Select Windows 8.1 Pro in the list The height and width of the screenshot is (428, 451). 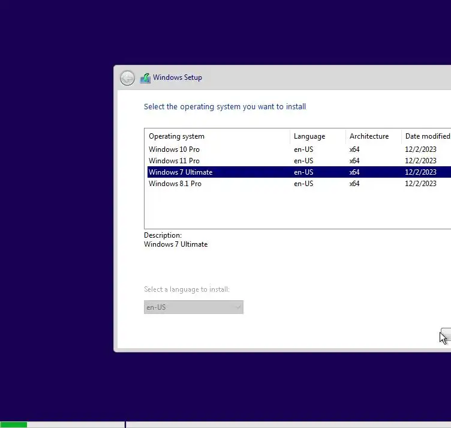coord(175,184)
